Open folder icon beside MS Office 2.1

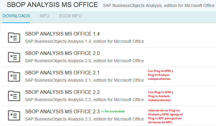pyautogui.click(x=13, y=76)
